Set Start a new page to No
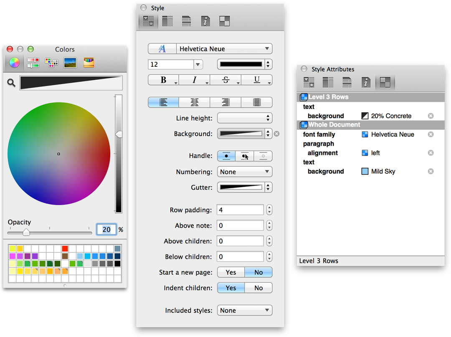The width and height of the screenshot is (451, 337). point(258,272)
